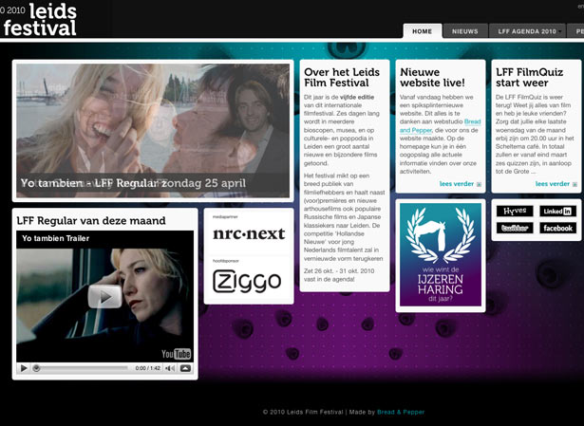Click the YouTube logo on the video
The height and width of the screenshot is (426, 584).
[177, 354]
